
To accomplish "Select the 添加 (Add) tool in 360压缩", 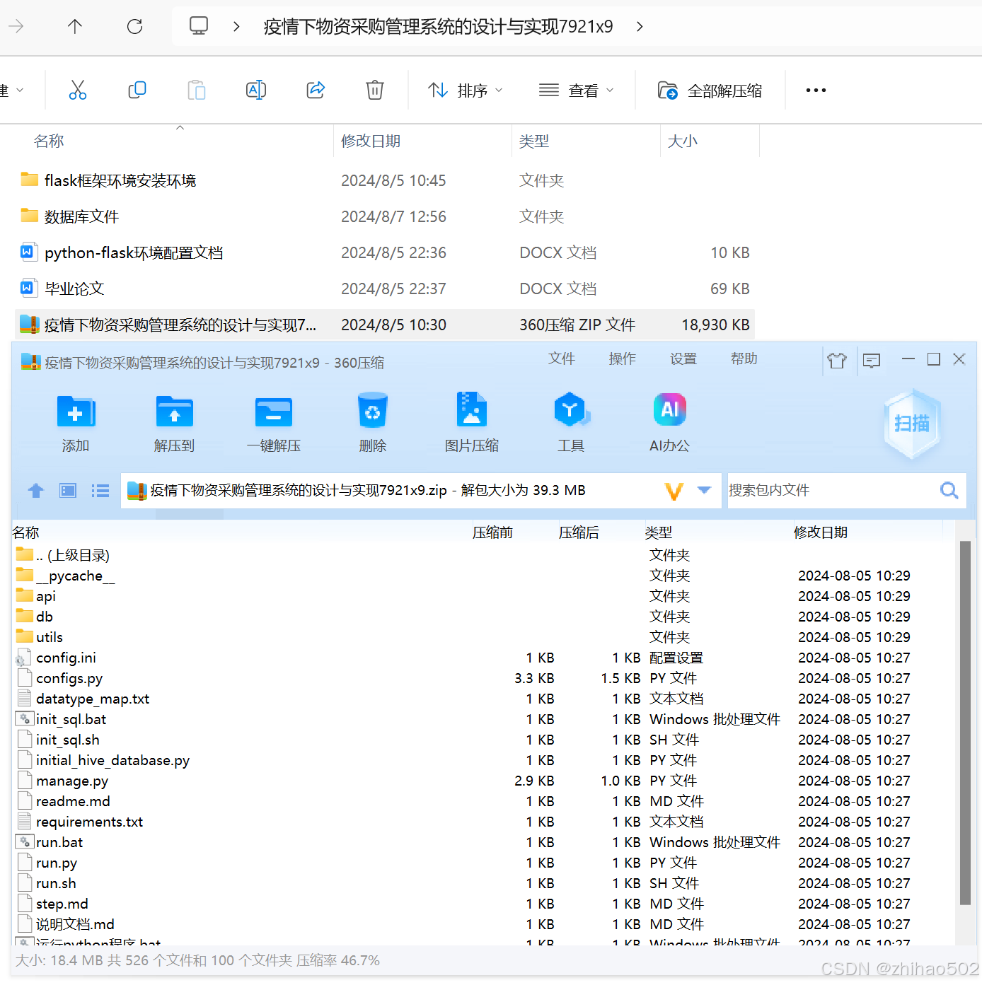I will 75,422.
